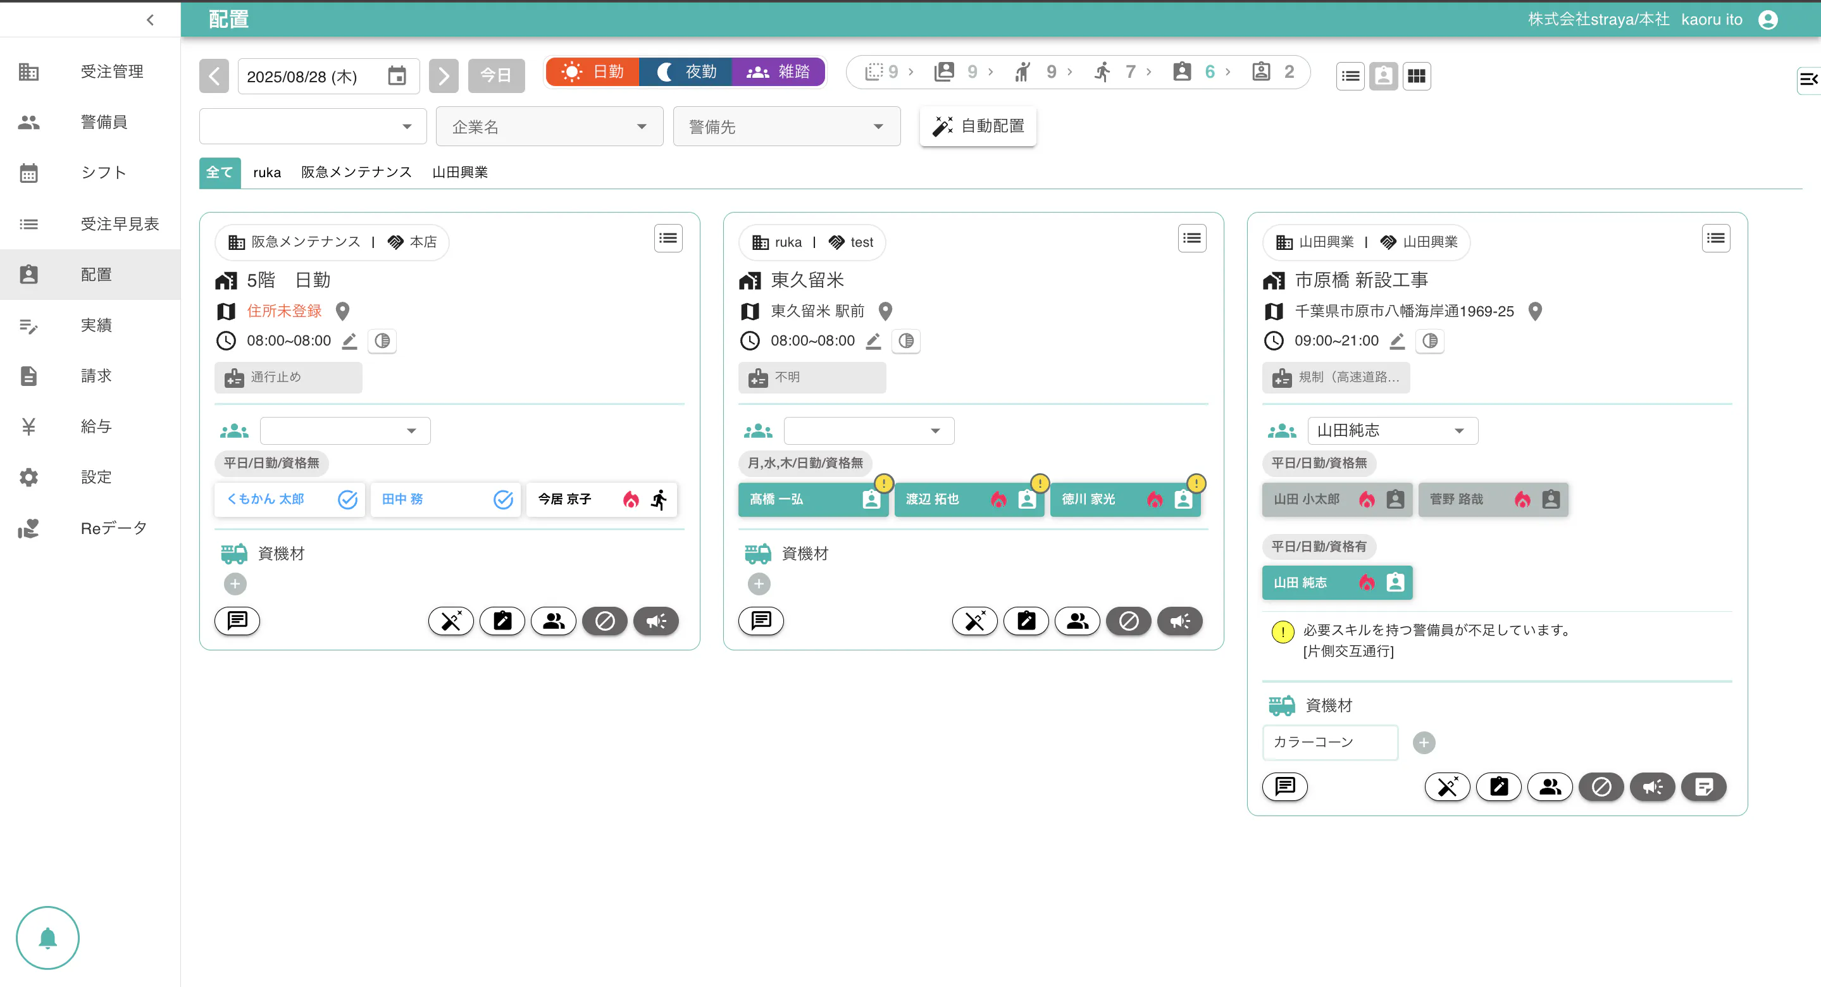Toggle warning badge on 髙橋 一弘 chip
Viewport: 1821px width, 987px height.
tap(884, 483)
